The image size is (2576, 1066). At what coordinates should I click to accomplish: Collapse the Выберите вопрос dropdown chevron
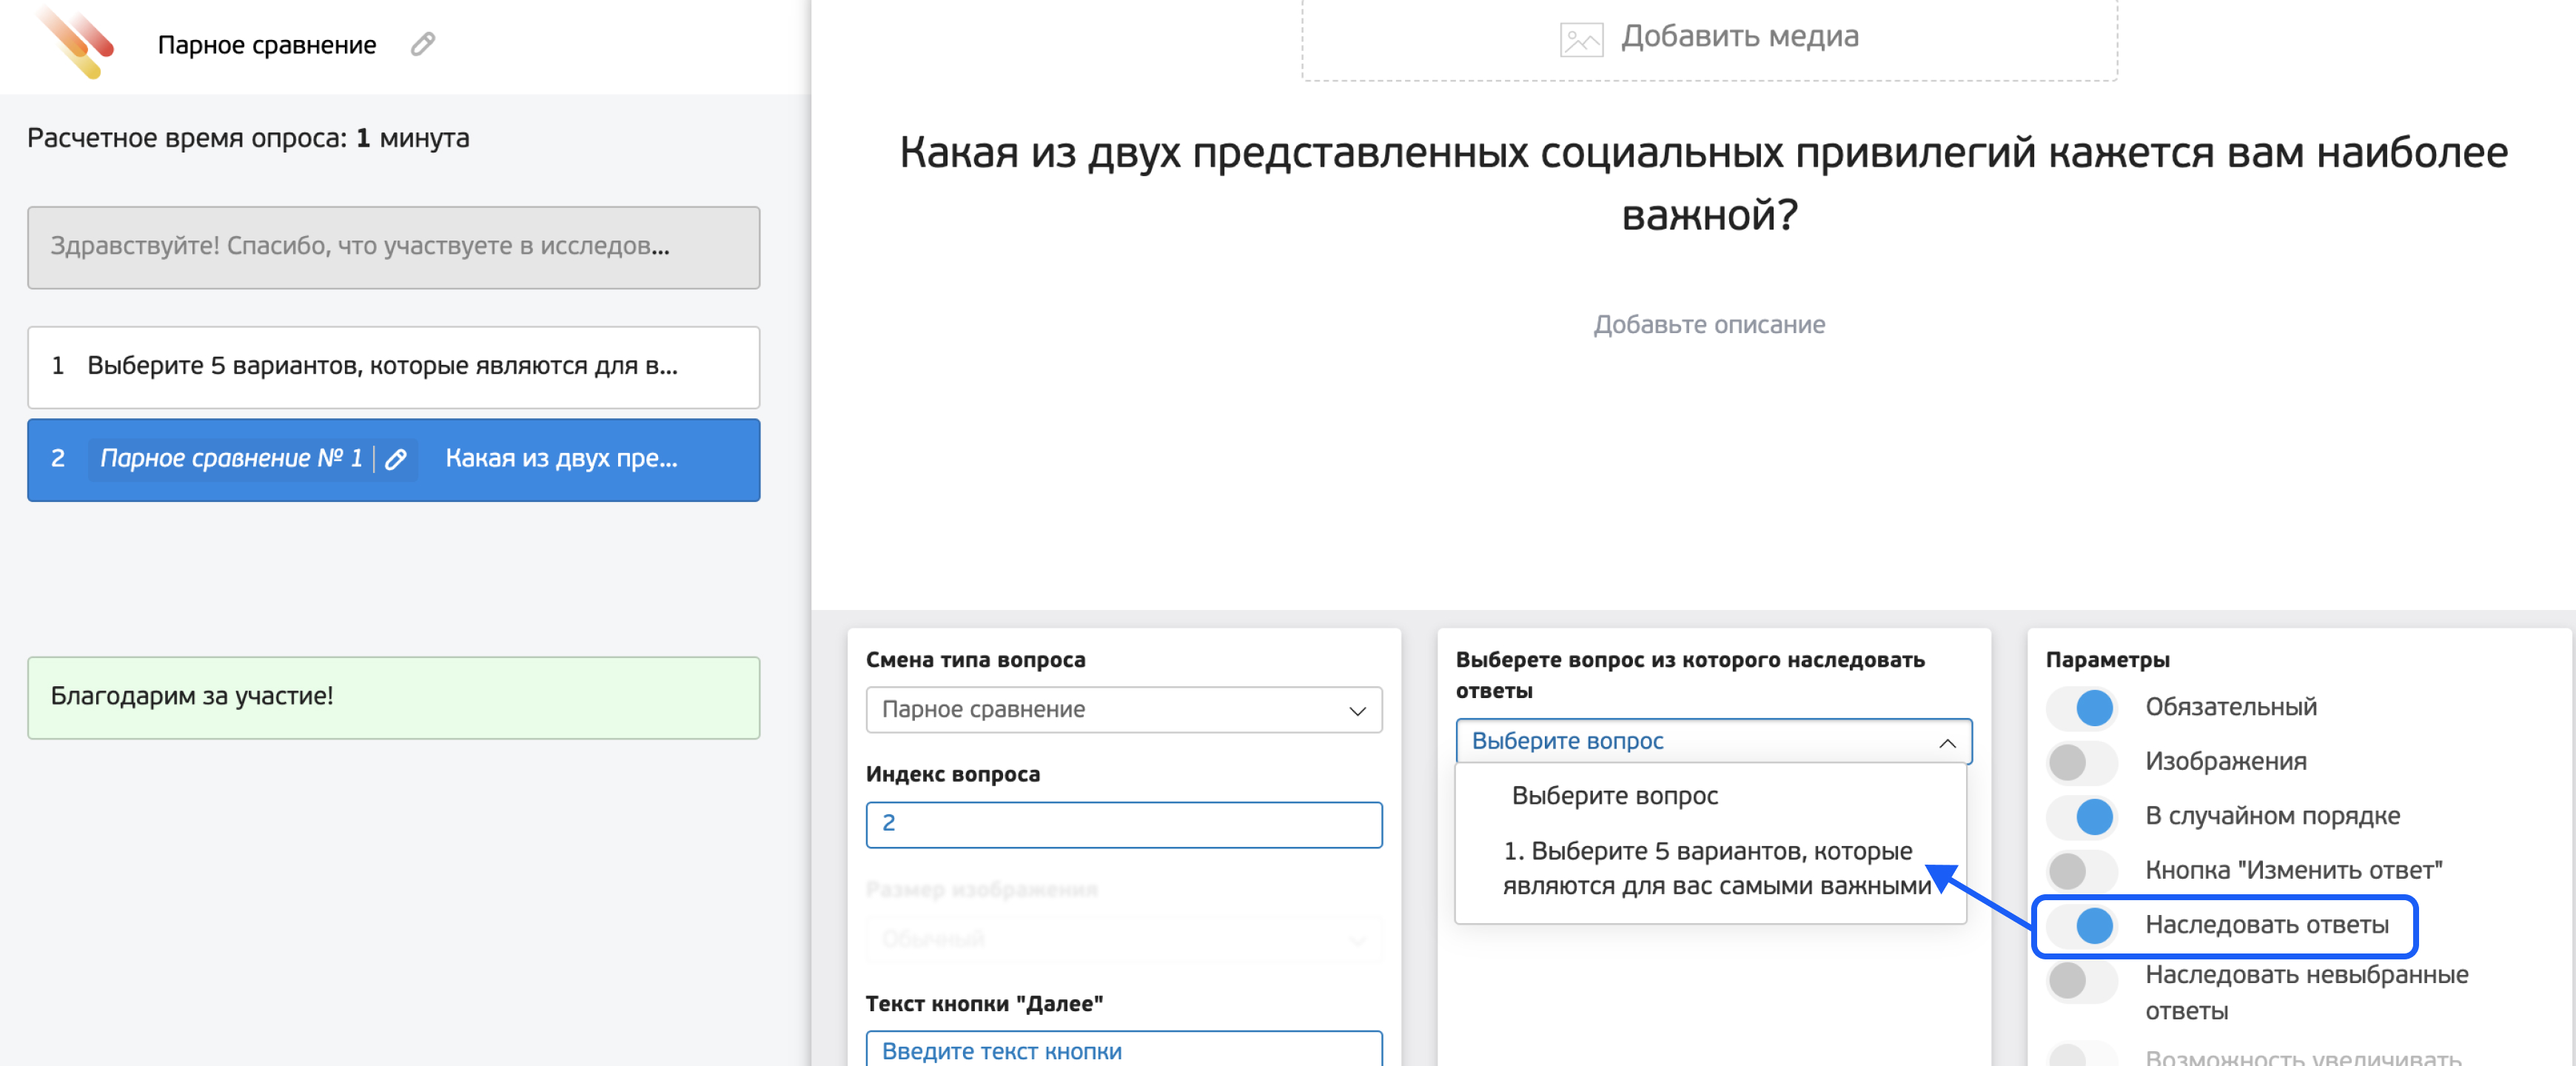(x=1946, y=742)
